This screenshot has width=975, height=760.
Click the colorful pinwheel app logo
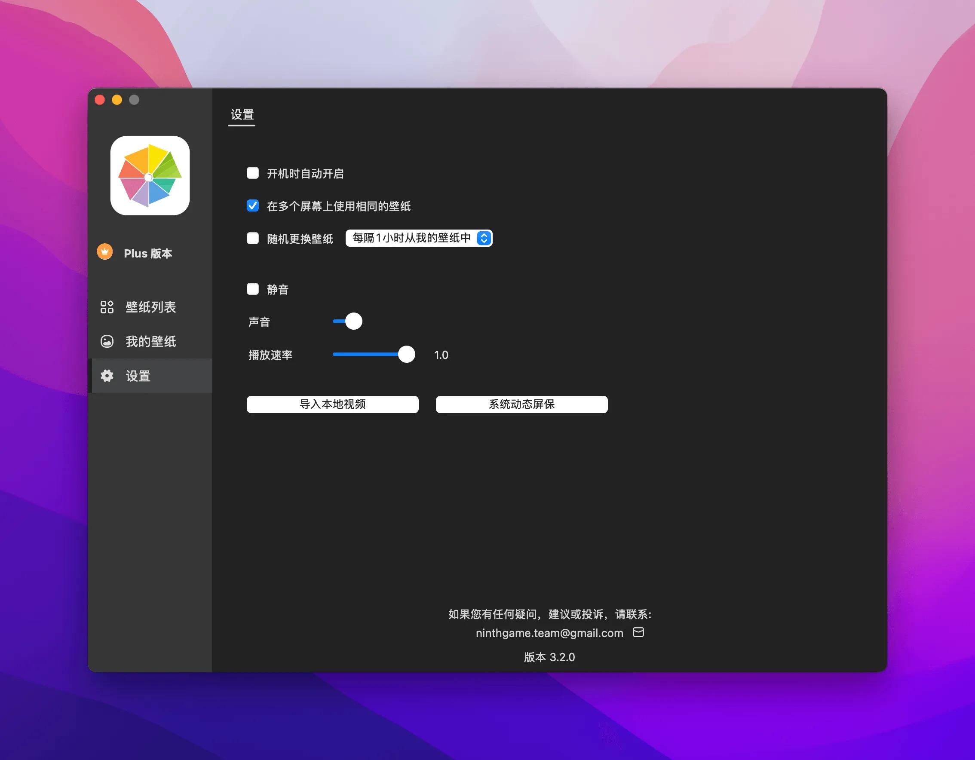(150, 175)
